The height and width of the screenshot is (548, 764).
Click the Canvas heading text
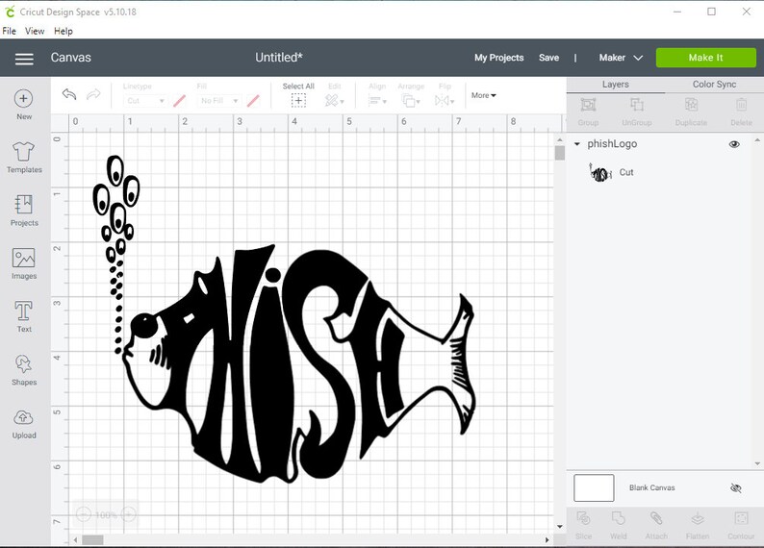70,58
